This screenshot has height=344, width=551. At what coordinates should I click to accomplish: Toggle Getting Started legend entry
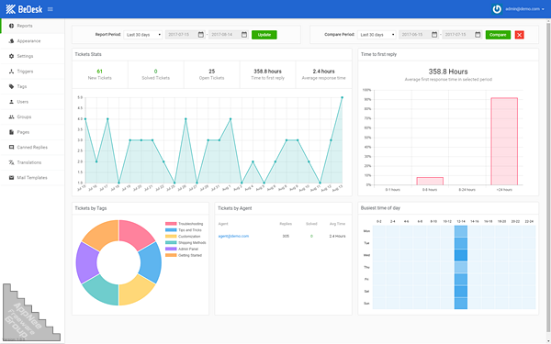[184, 255]
